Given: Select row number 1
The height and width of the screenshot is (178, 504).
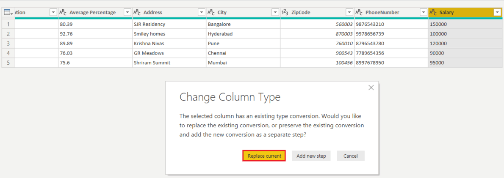Looking at the screenshot, I should point(8,24).
